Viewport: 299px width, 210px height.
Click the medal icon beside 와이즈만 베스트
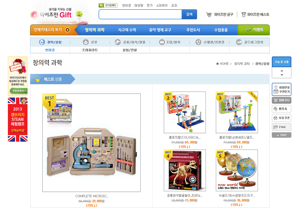(244, 14)
